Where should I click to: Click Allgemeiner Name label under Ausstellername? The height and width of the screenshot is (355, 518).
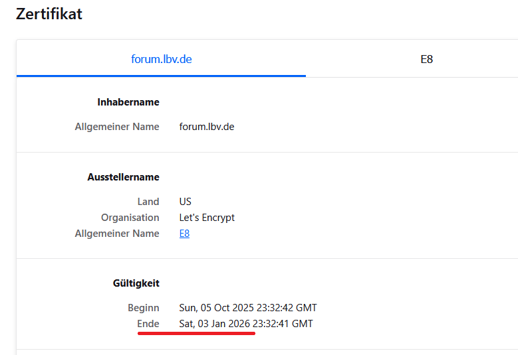117,234
